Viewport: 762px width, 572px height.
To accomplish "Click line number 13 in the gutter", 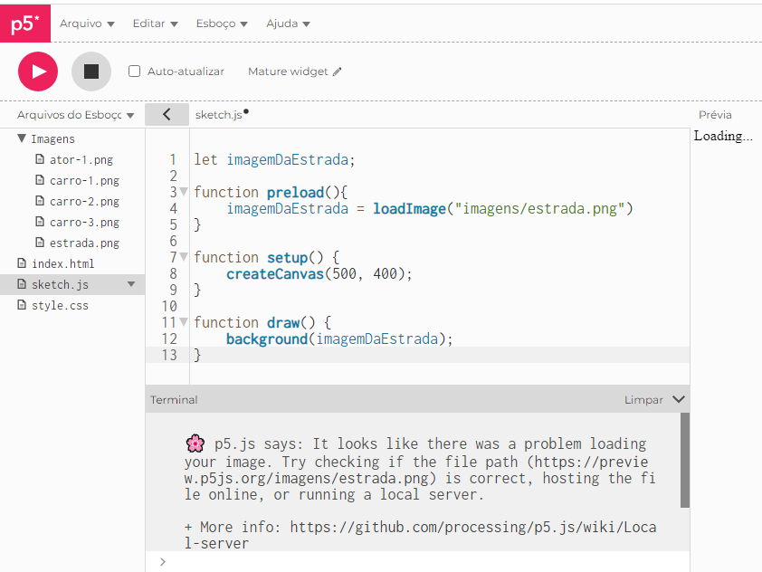I will (169, 356).
